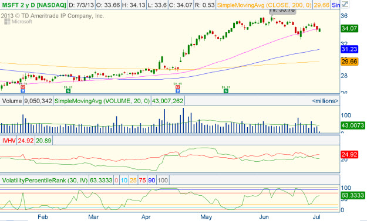The width and height of the screenshot is (367, 221).
Task: Click the Hi price bubble above June candles
Action: point(282,11)
